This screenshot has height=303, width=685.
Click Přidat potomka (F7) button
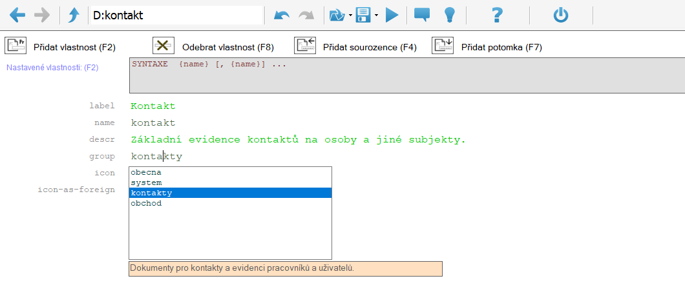tap(487, 46)
